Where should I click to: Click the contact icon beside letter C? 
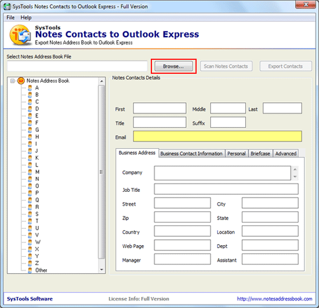[x=30, y=102]
